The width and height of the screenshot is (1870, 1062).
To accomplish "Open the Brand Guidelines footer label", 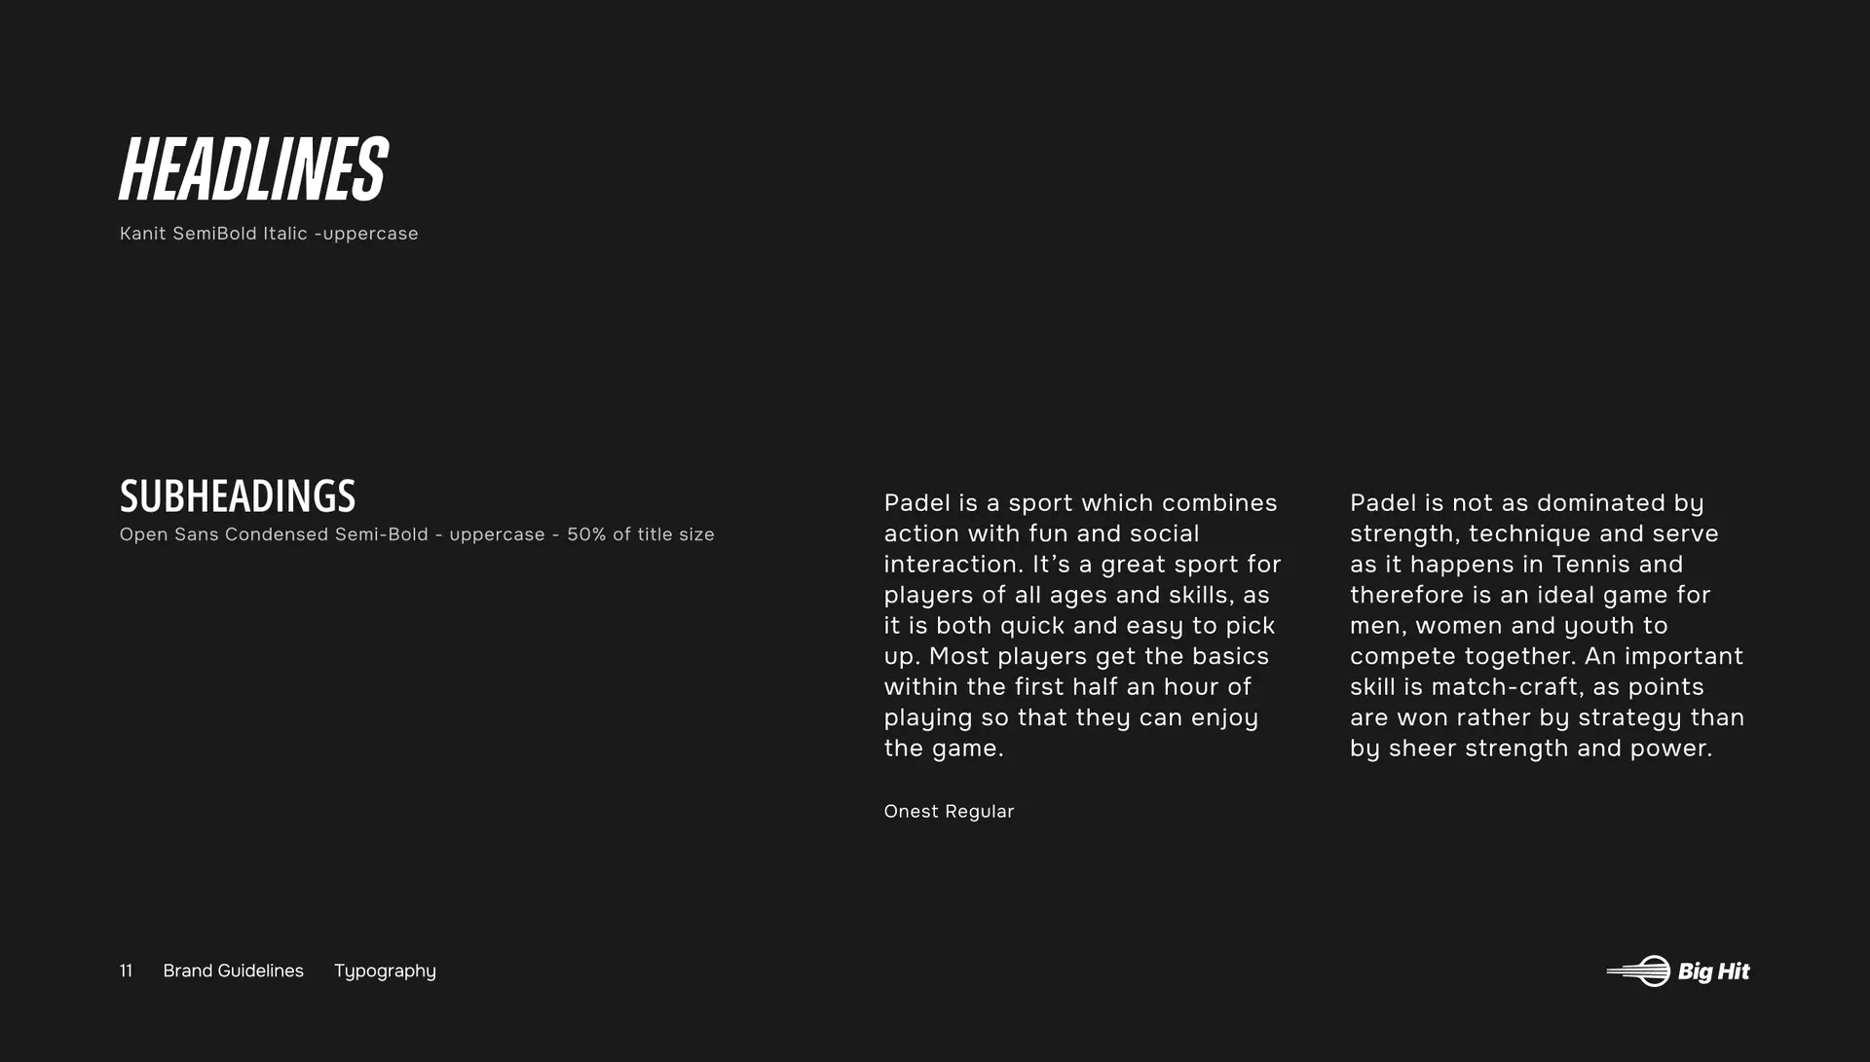I will pyautogui.click(x=233, y=971).
